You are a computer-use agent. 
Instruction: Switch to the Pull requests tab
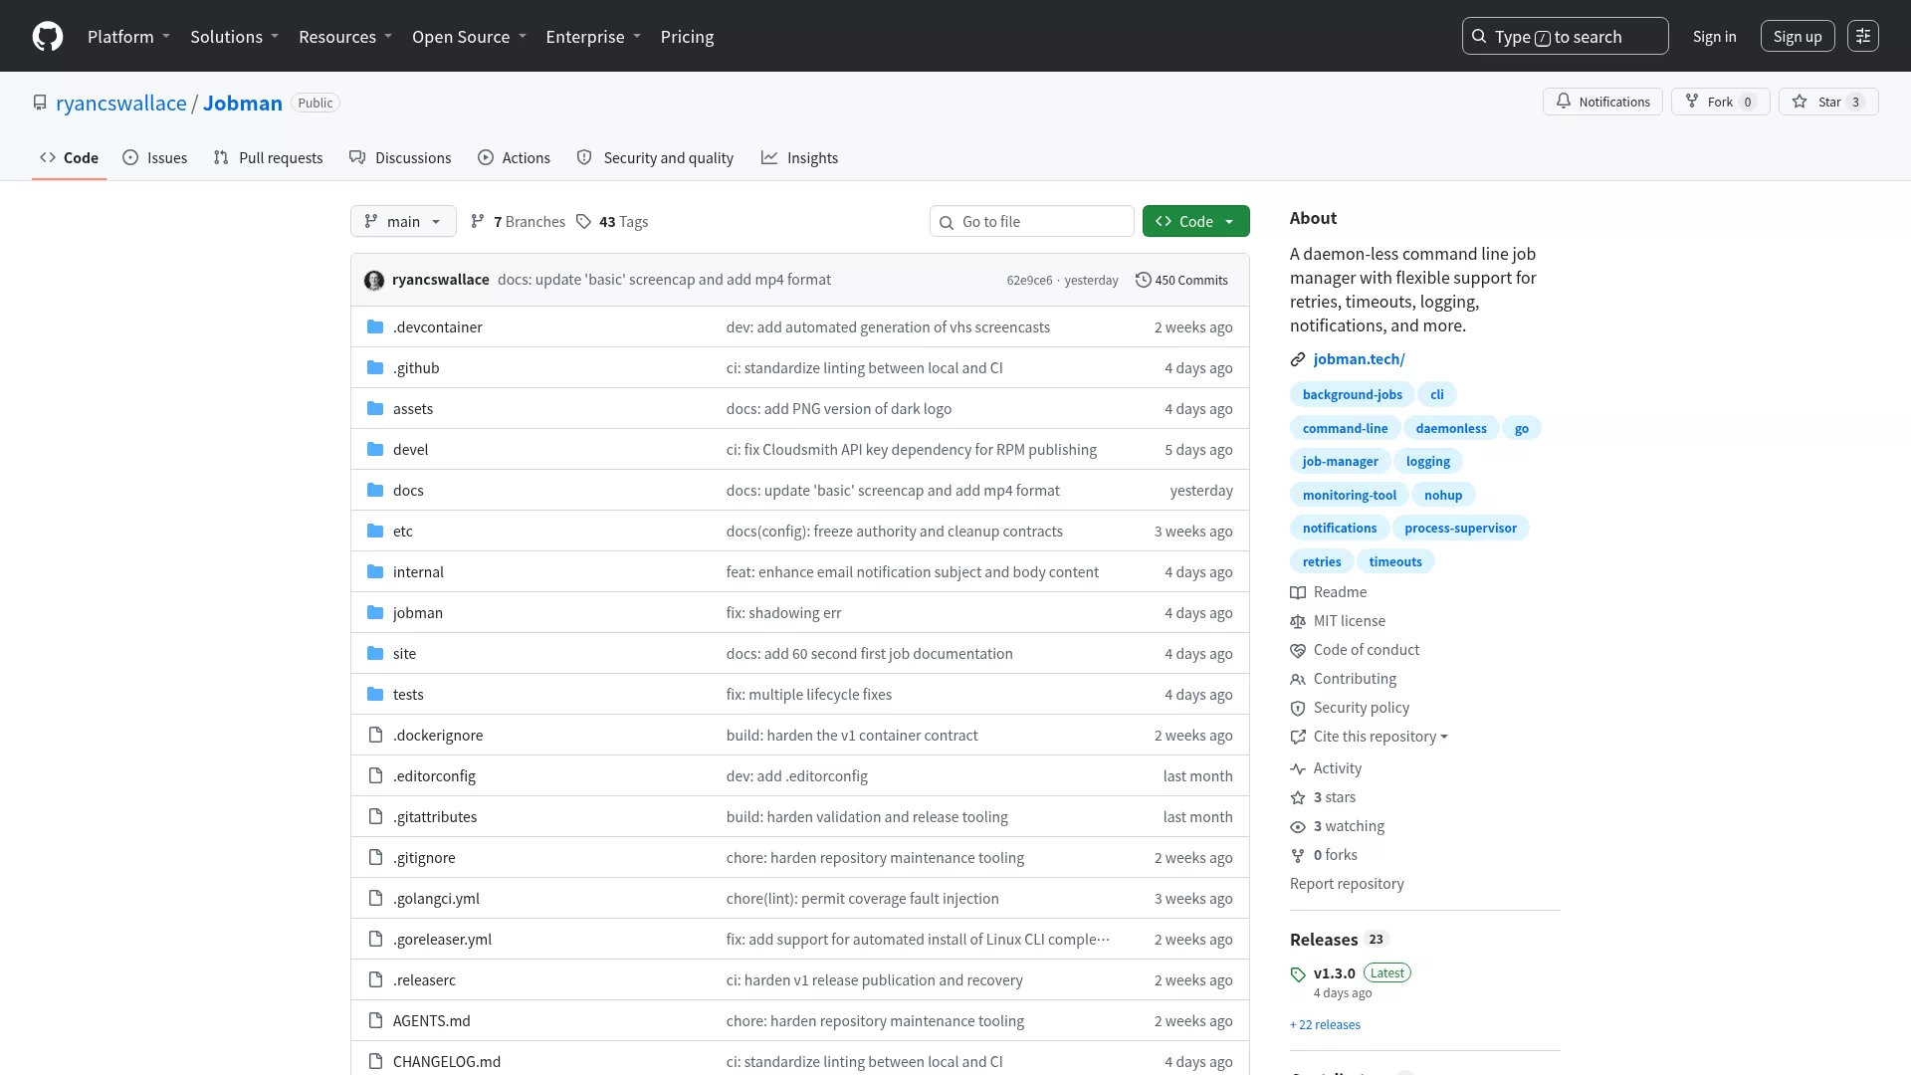269,158
